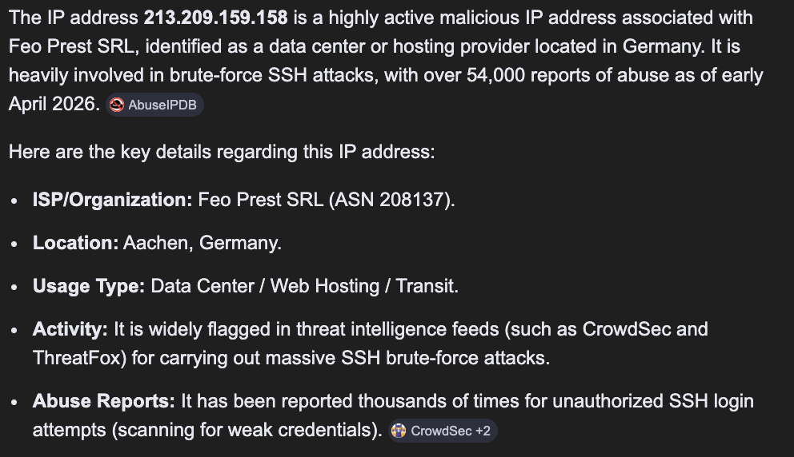Click the Abuse Reports bold label
The width and height of the screenshot is (794, 457).
tap(104, 401)
